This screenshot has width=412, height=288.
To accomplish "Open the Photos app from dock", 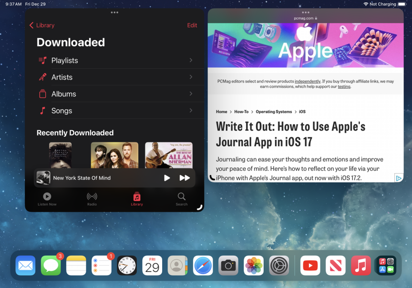I will 254,266.
